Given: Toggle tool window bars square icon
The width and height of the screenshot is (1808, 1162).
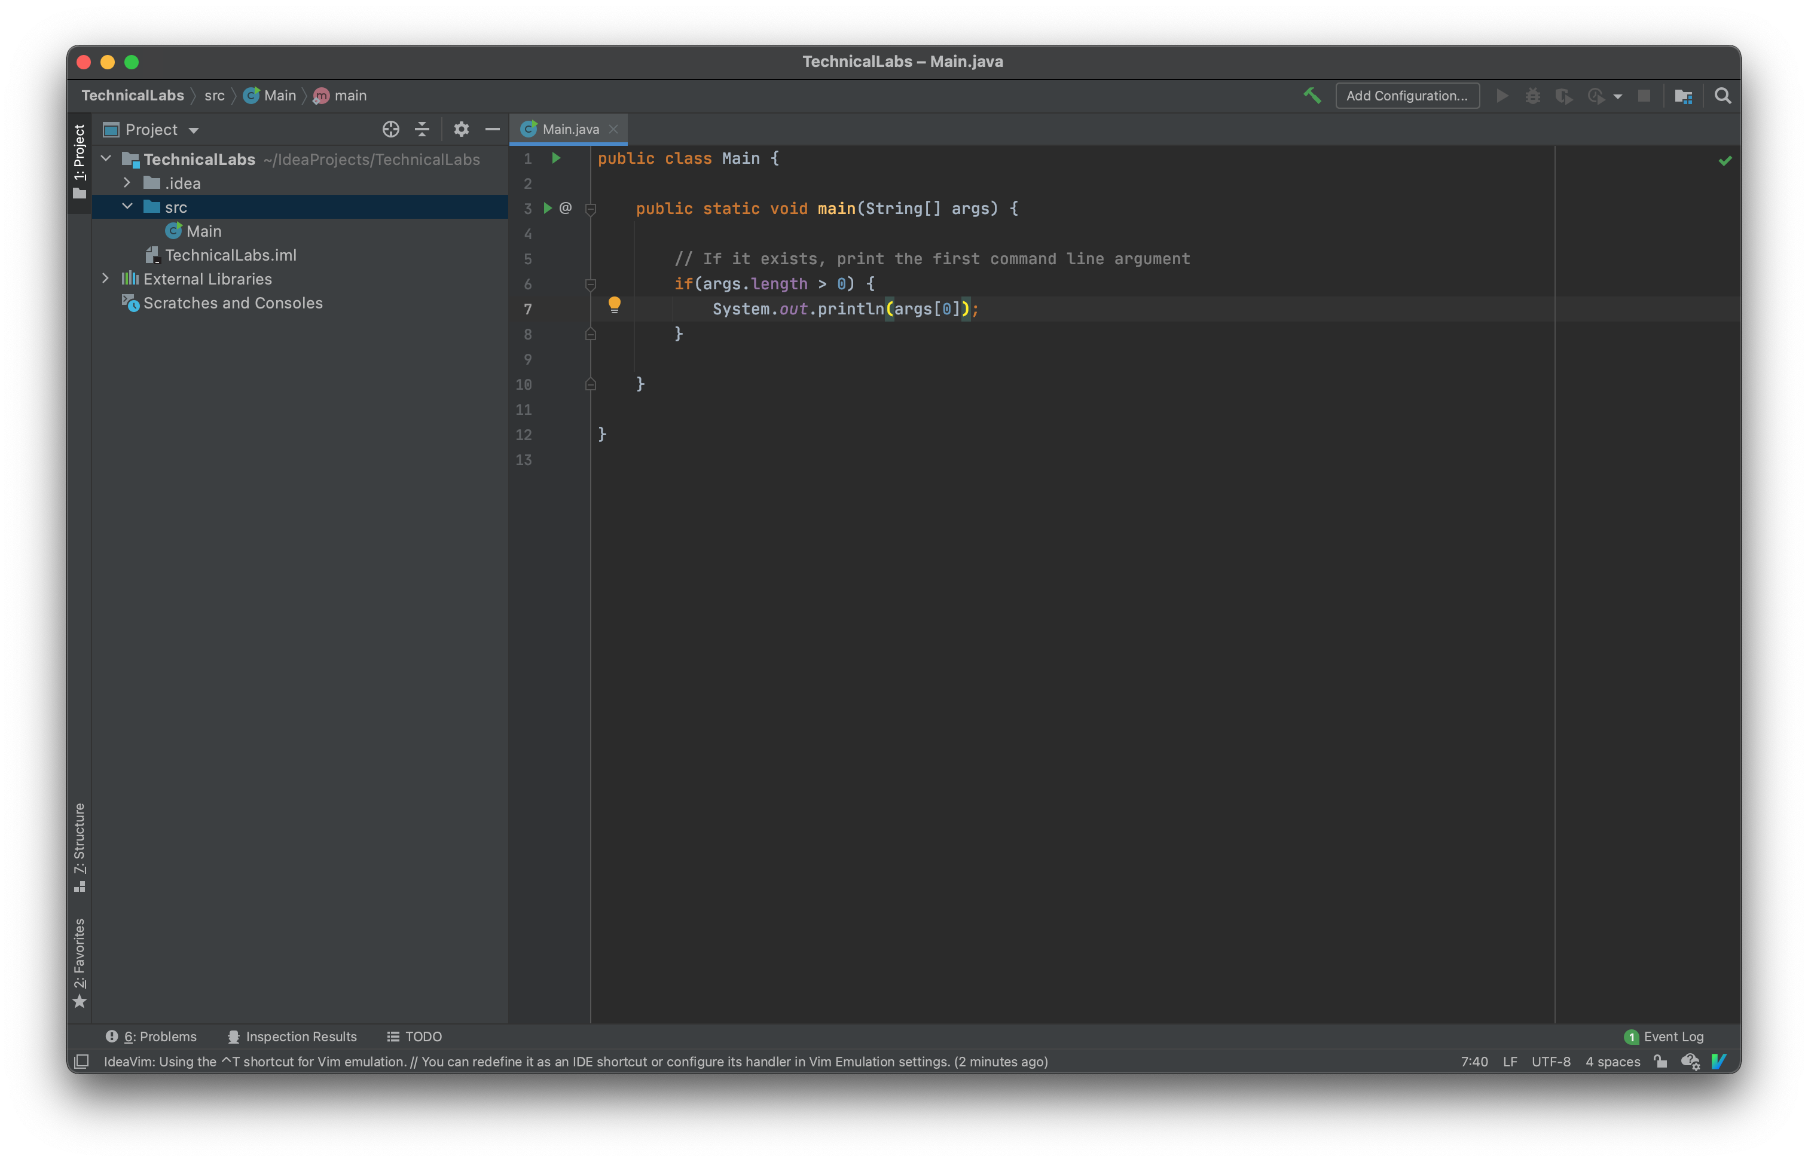Looking at the screenshot, I should tap(83, 1061).
